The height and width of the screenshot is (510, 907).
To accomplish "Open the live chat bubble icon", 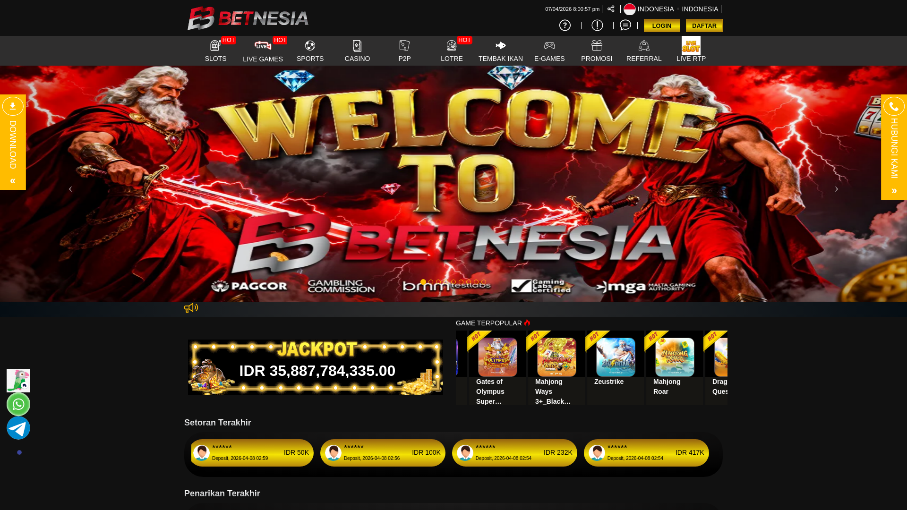I will 625,25.
